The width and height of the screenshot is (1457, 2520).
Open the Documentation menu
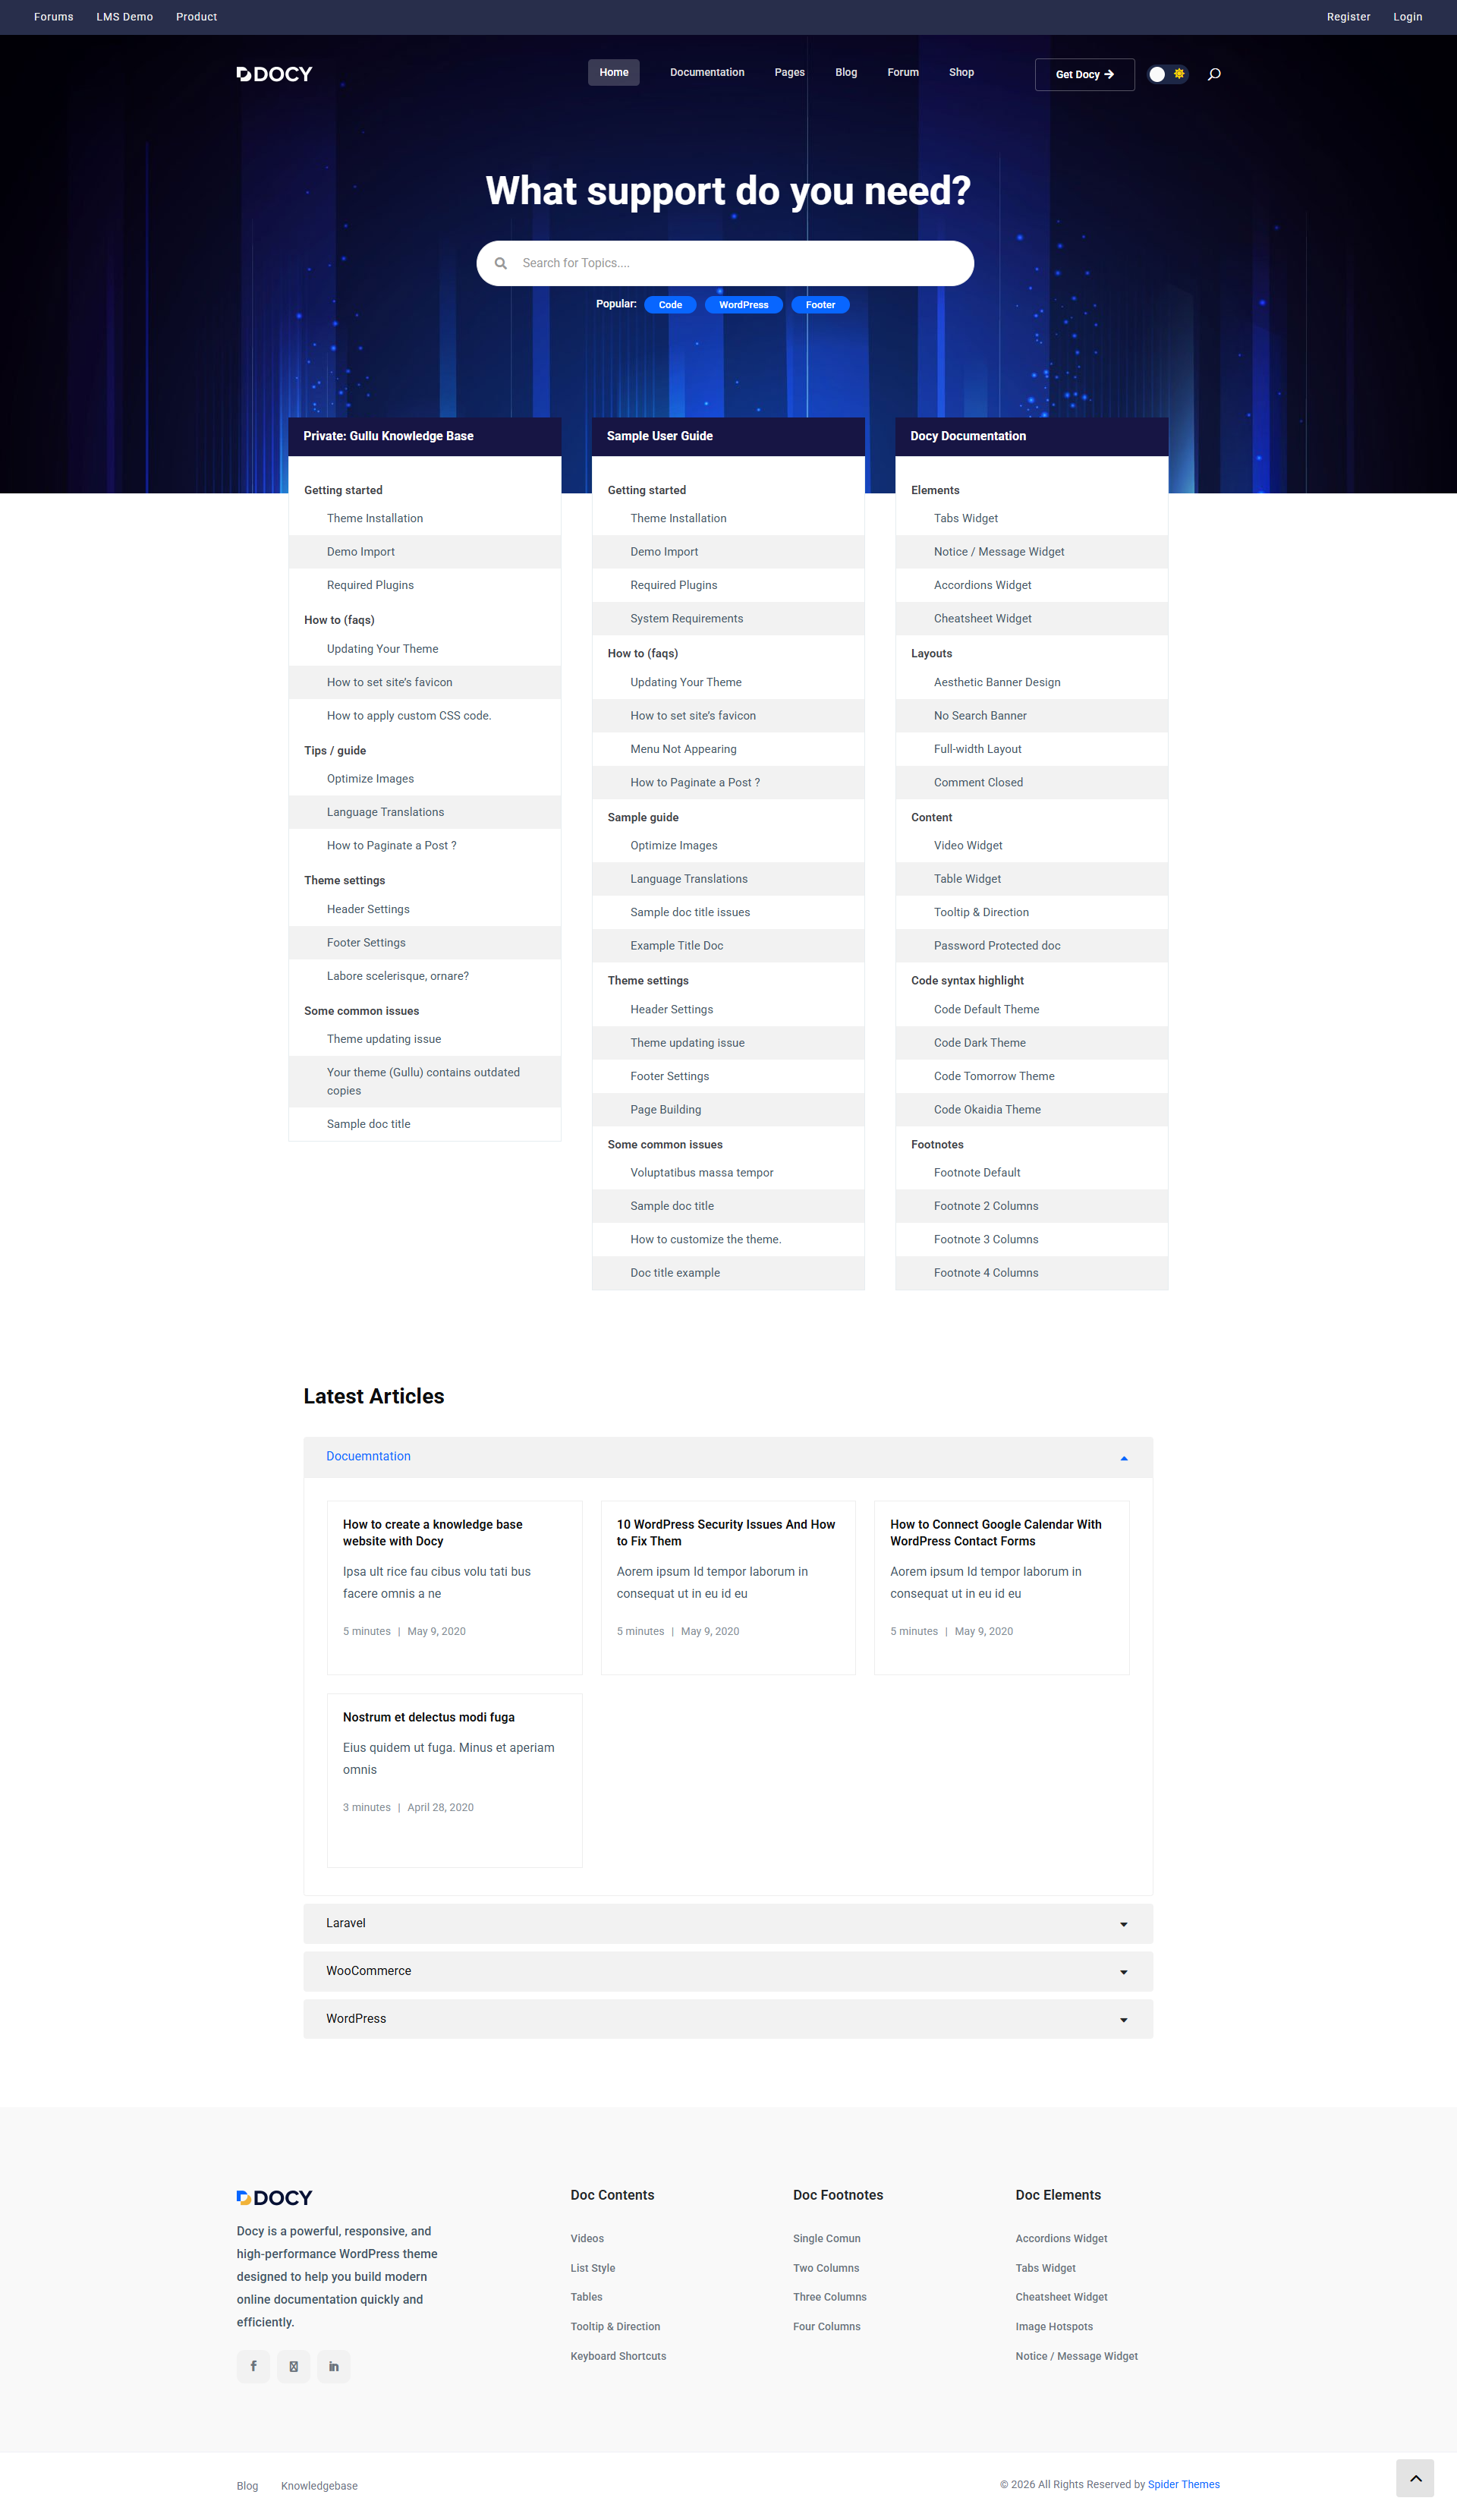(707, 73)
